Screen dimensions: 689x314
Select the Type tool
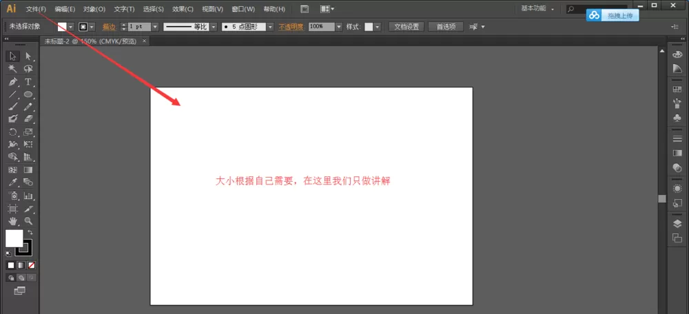tap(28, 82)
